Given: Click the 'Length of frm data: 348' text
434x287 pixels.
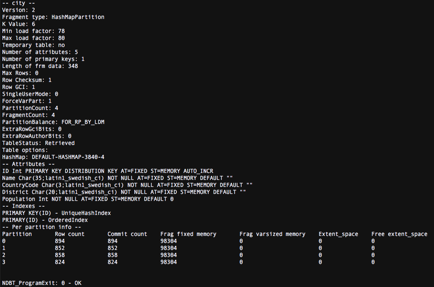Looking at the screenshot, I should [x=40, y=66].
